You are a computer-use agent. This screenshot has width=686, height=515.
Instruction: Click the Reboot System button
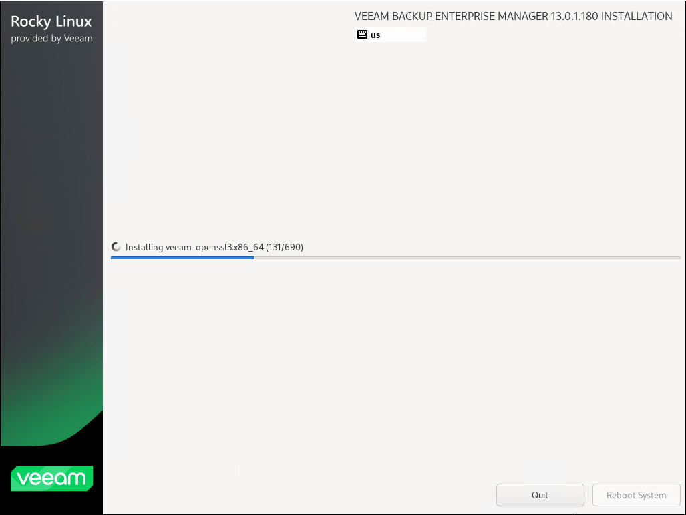coord(636,495)
